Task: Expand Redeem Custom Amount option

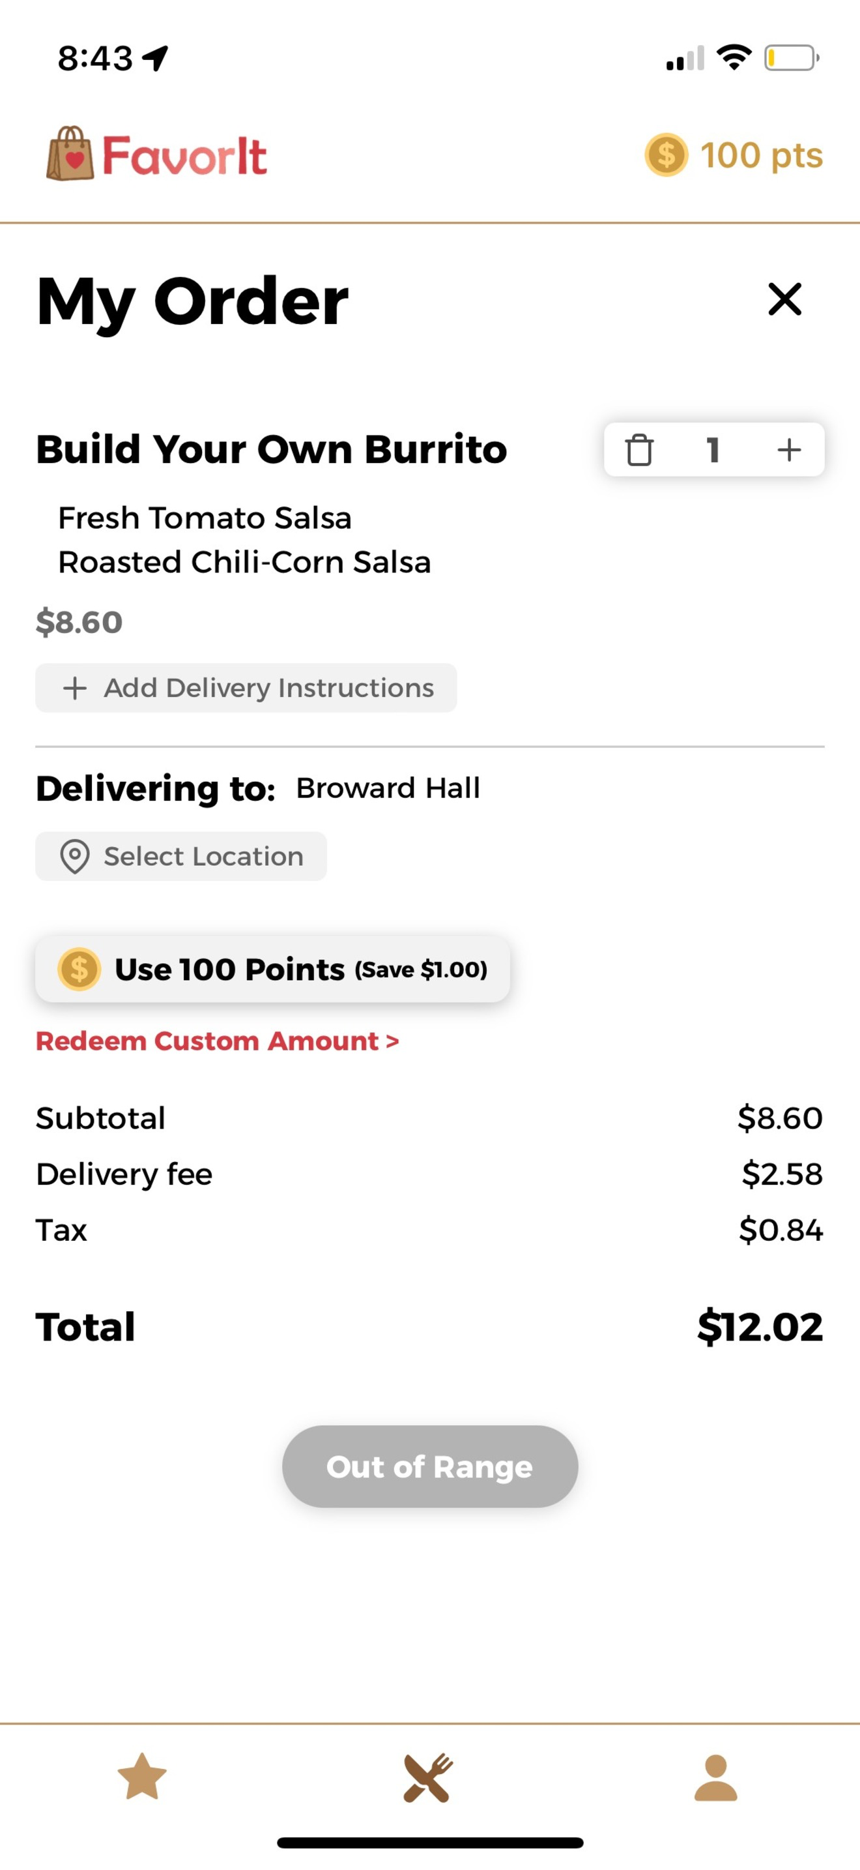Action: click(x=218, y=1041)
